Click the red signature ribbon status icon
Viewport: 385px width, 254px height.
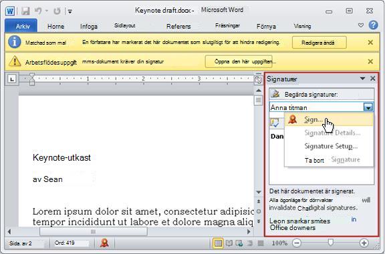[104, 243]
